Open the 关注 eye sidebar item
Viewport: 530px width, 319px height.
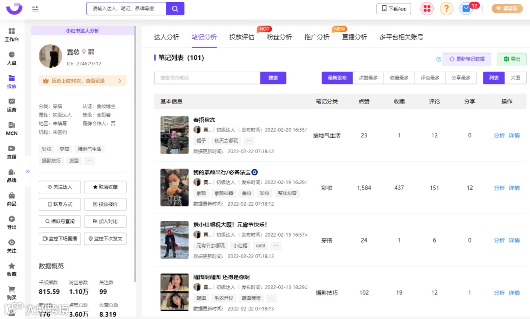point(11,246)
